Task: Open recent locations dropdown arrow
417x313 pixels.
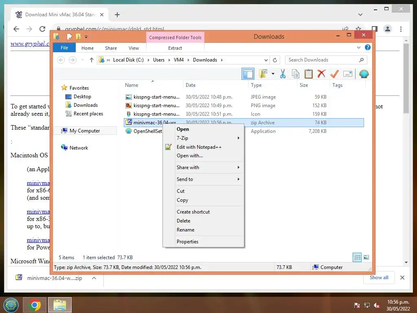Action: 82,60
